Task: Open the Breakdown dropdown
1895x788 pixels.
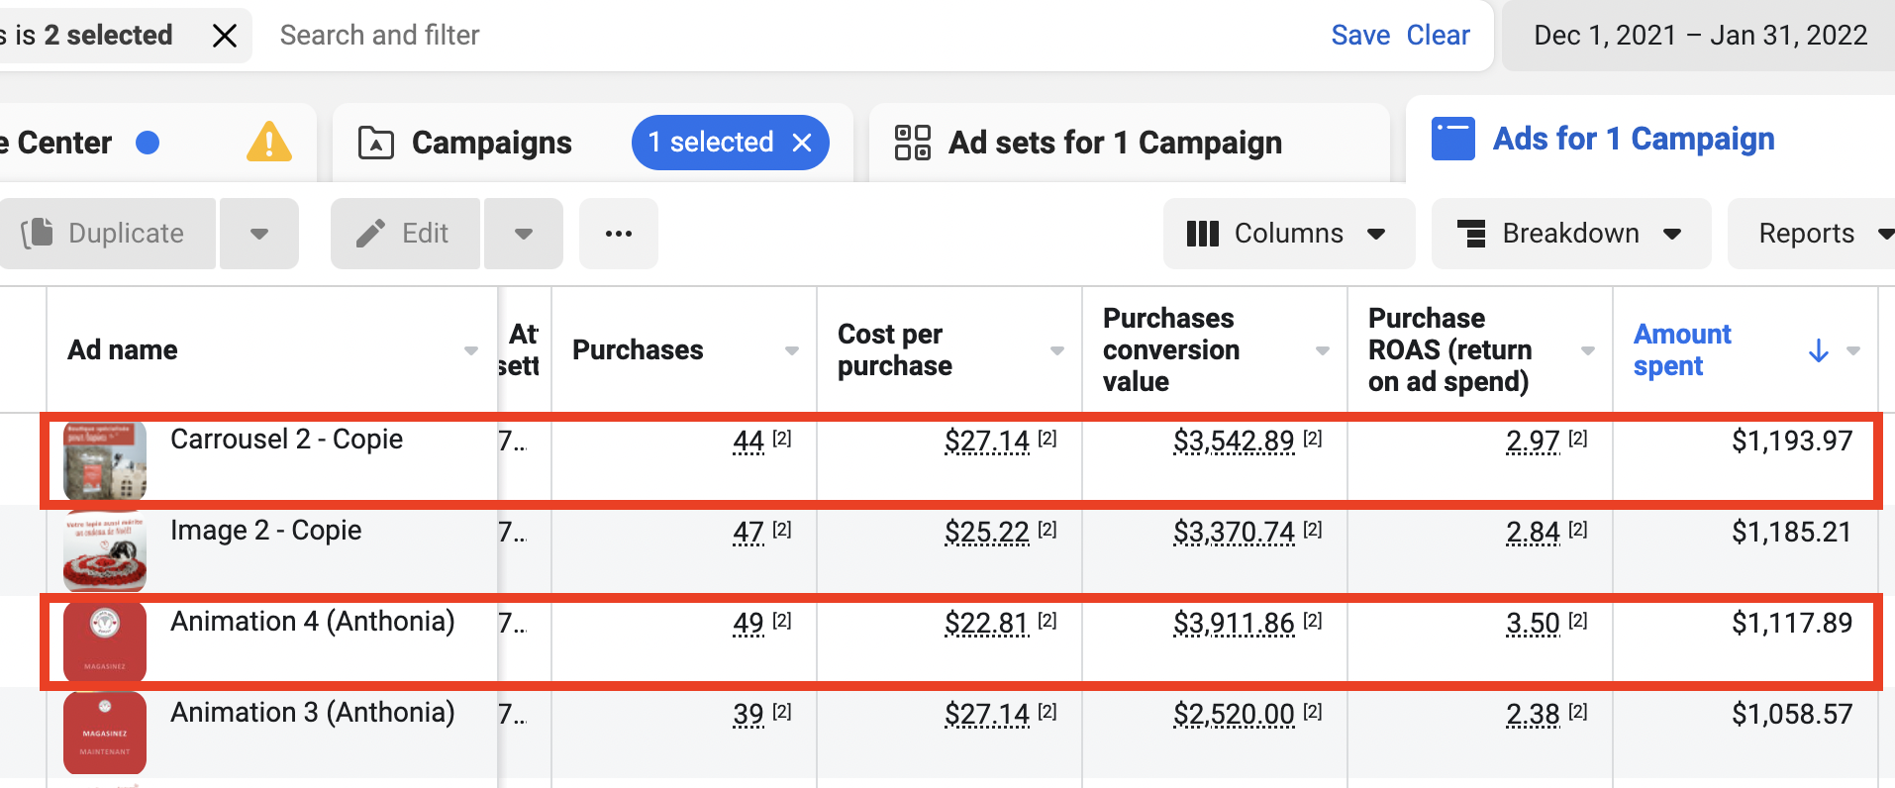Action: click(x=1570, y=234)
